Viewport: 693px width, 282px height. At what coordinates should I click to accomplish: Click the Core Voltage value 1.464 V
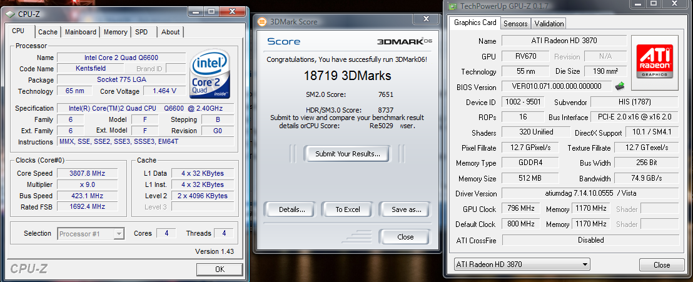click(164, 91)
